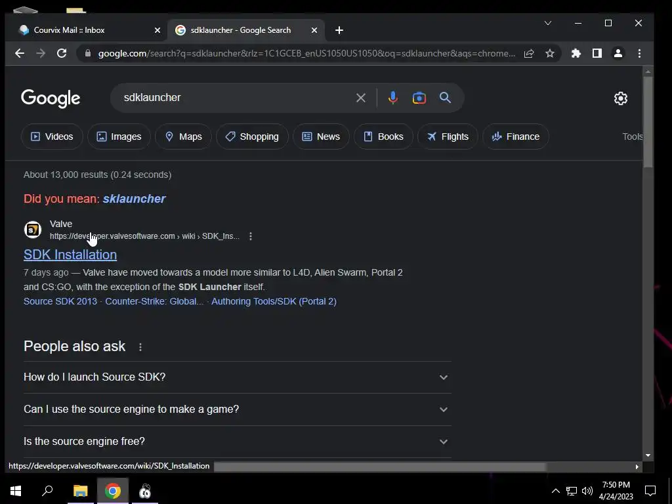Show Books results
The image size is (672, 504).
[383, 136]
